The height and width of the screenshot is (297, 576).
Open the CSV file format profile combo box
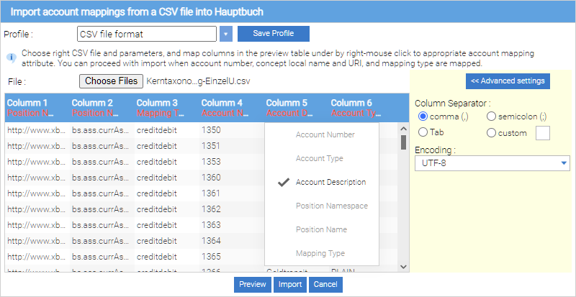point(147,34)
